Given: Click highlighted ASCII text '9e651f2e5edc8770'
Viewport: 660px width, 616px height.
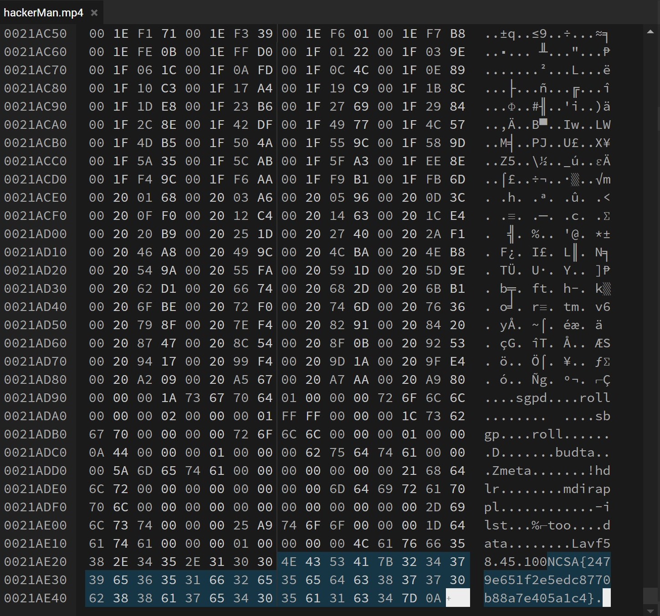Looking at the screenshot, I should [547, 580].
